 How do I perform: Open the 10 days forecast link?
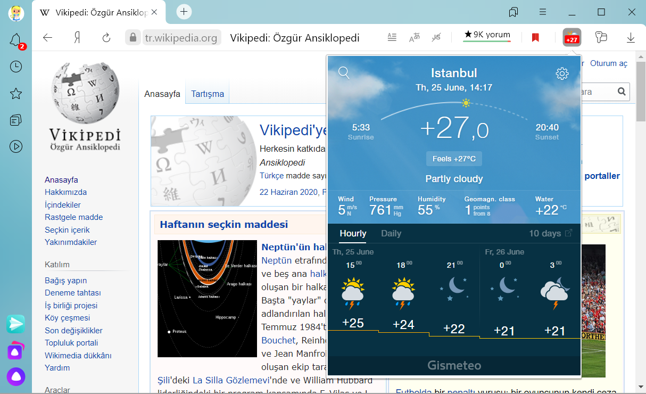click(x=551, y=233)
